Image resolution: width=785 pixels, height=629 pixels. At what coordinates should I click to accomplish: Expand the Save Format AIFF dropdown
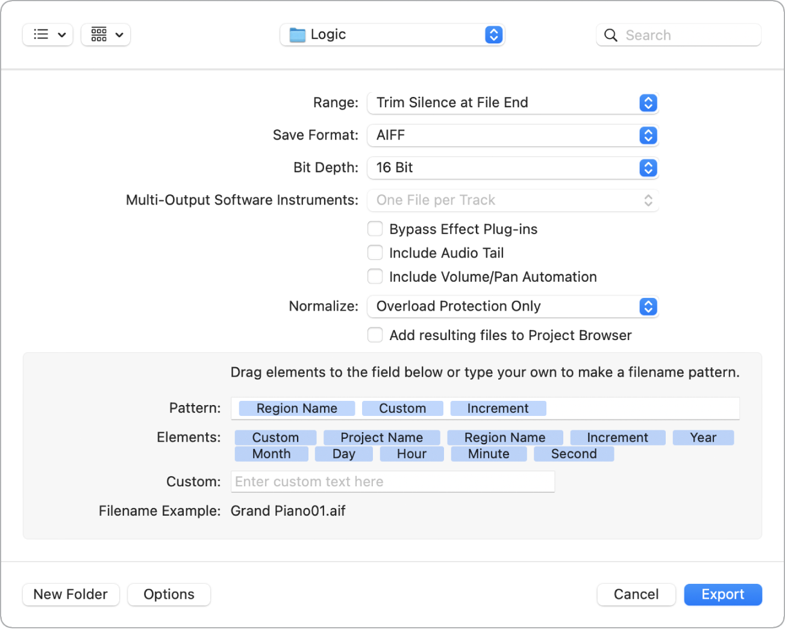pyautogui.click(x=512, y=135)
